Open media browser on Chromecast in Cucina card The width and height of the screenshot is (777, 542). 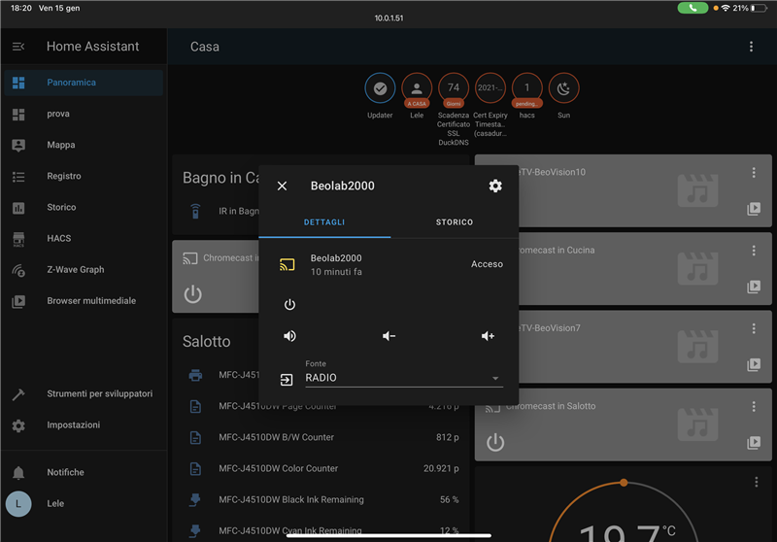(754, 287)
